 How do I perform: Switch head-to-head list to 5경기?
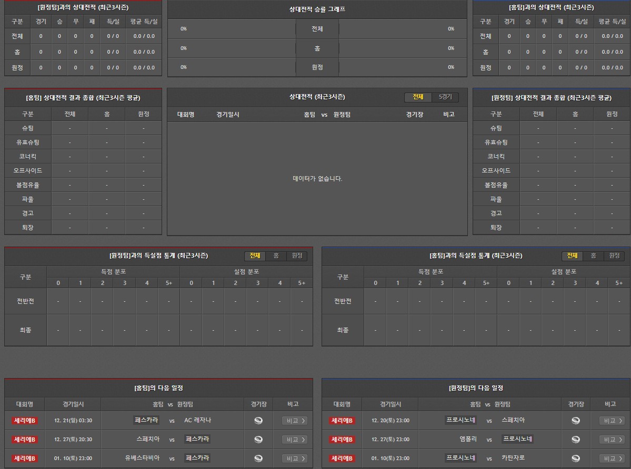click(x=445, y=97)
